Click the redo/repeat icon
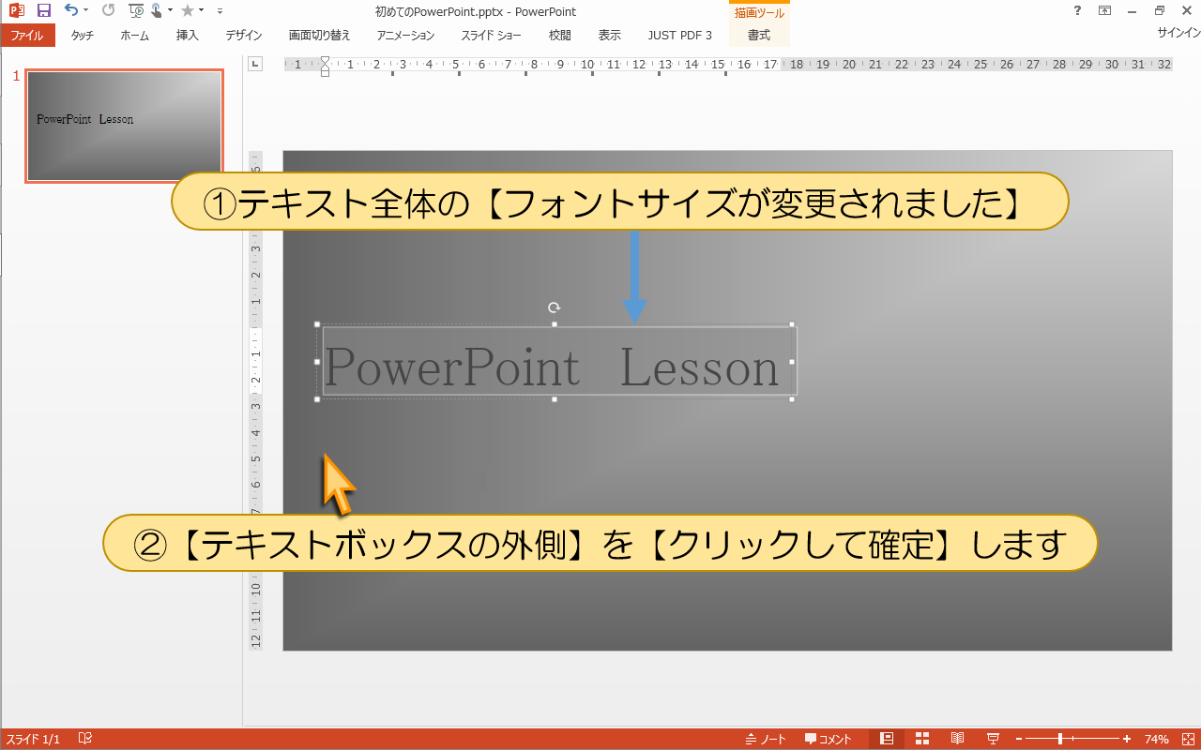 108,10
